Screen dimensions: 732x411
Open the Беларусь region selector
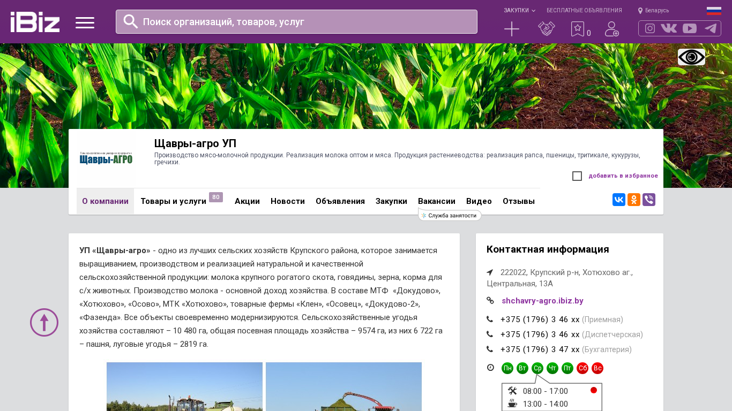653,10
